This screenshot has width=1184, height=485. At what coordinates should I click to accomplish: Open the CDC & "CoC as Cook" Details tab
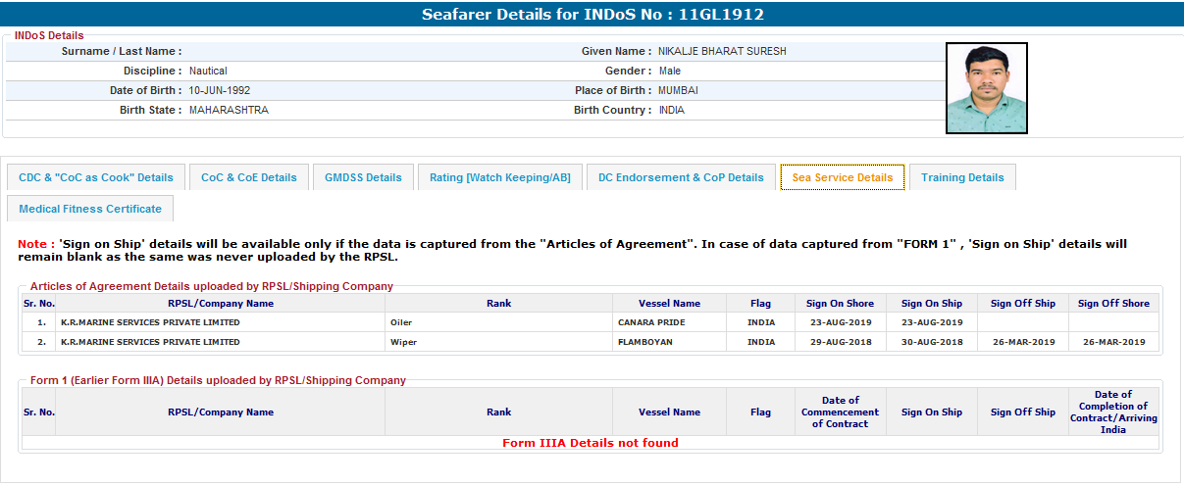[x=96, y=177]
